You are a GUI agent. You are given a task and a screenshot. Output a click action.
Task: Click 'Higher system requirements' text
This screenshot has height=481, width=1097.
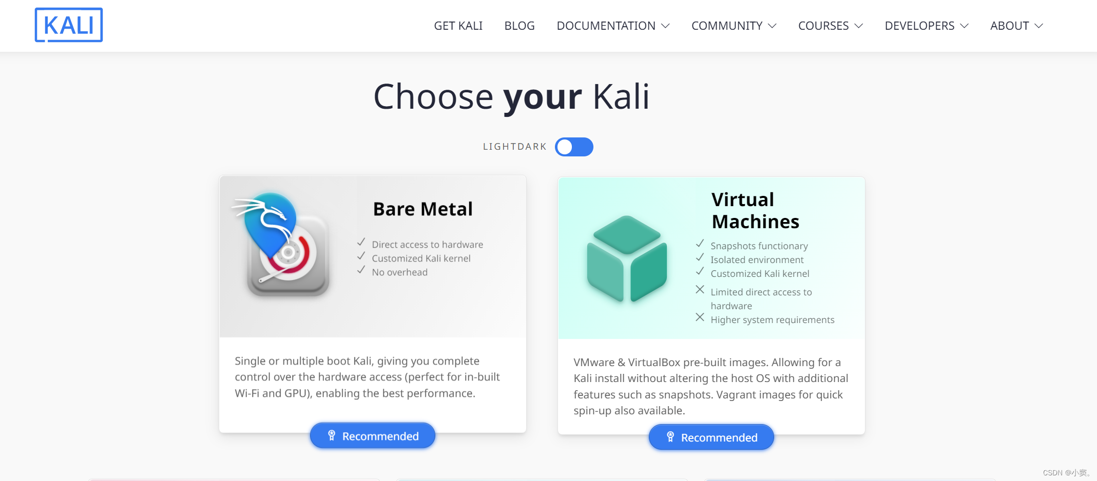point(772,320)
